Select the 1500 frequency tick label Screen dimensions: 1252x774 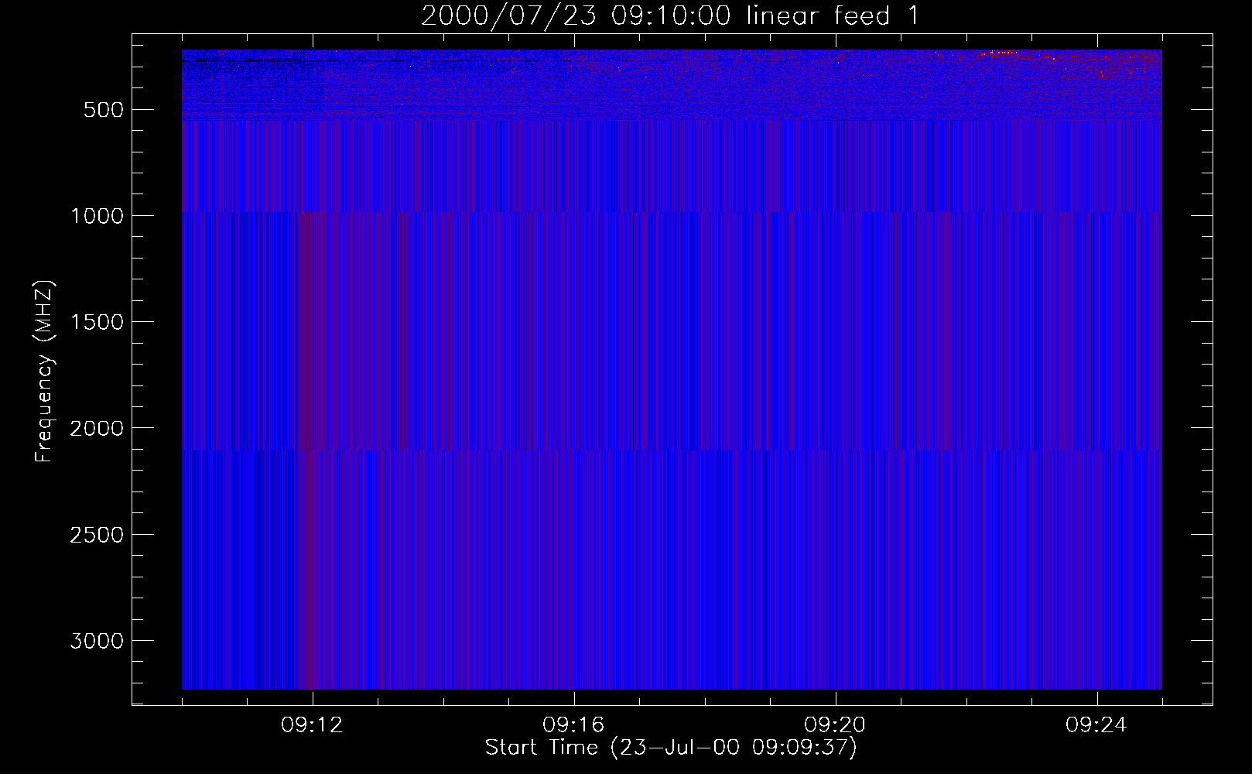(97, 322)
